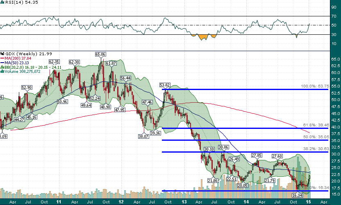Click the 21.79 low price label

(270, 180)
